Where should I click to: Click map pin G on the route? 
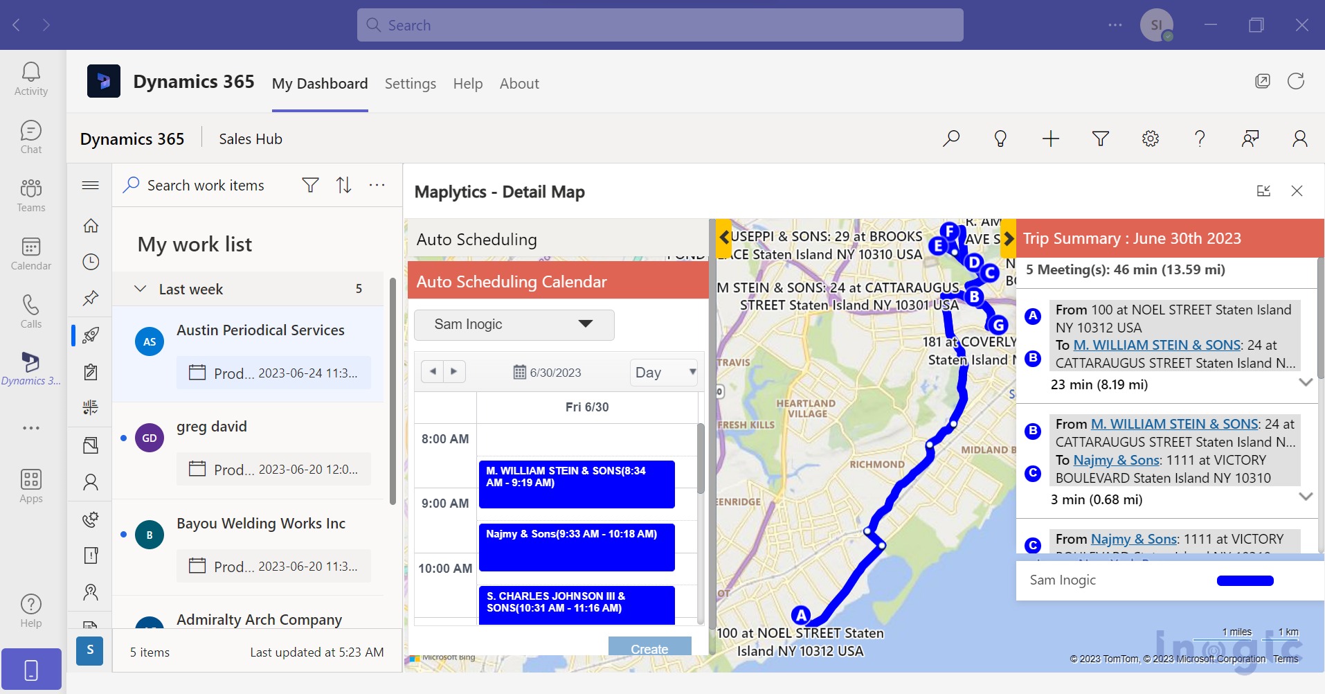click(998, 324)
